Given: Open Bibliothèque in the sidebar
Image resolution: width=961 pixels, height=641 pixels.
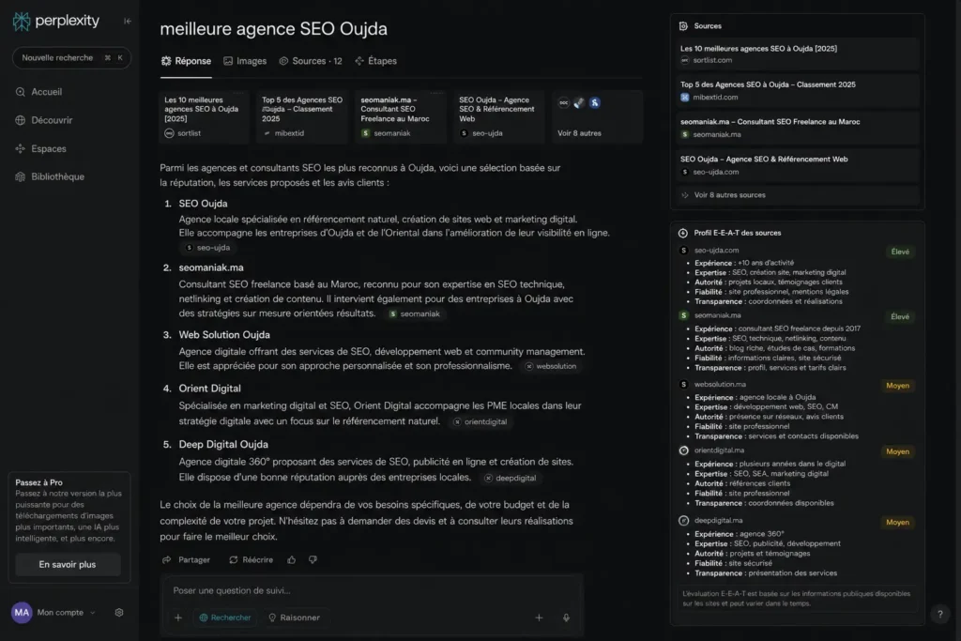Looking at the screenshot, I should pyautogui.click(x=51, y=176).
